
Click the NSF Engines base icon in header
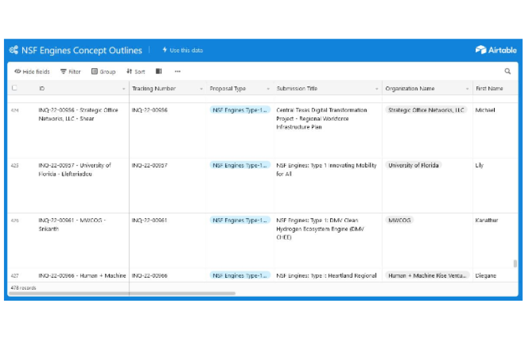14,50
